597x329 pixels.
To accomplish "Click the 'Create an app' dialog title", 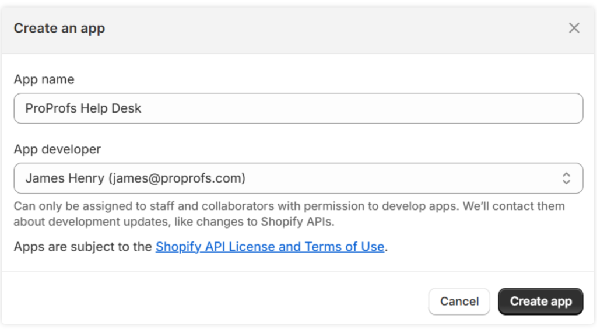I will [59, 28].
